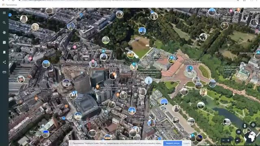Open the search tool in sidebar
Viewport: 260px width, 146px height.
coord(4,23)
